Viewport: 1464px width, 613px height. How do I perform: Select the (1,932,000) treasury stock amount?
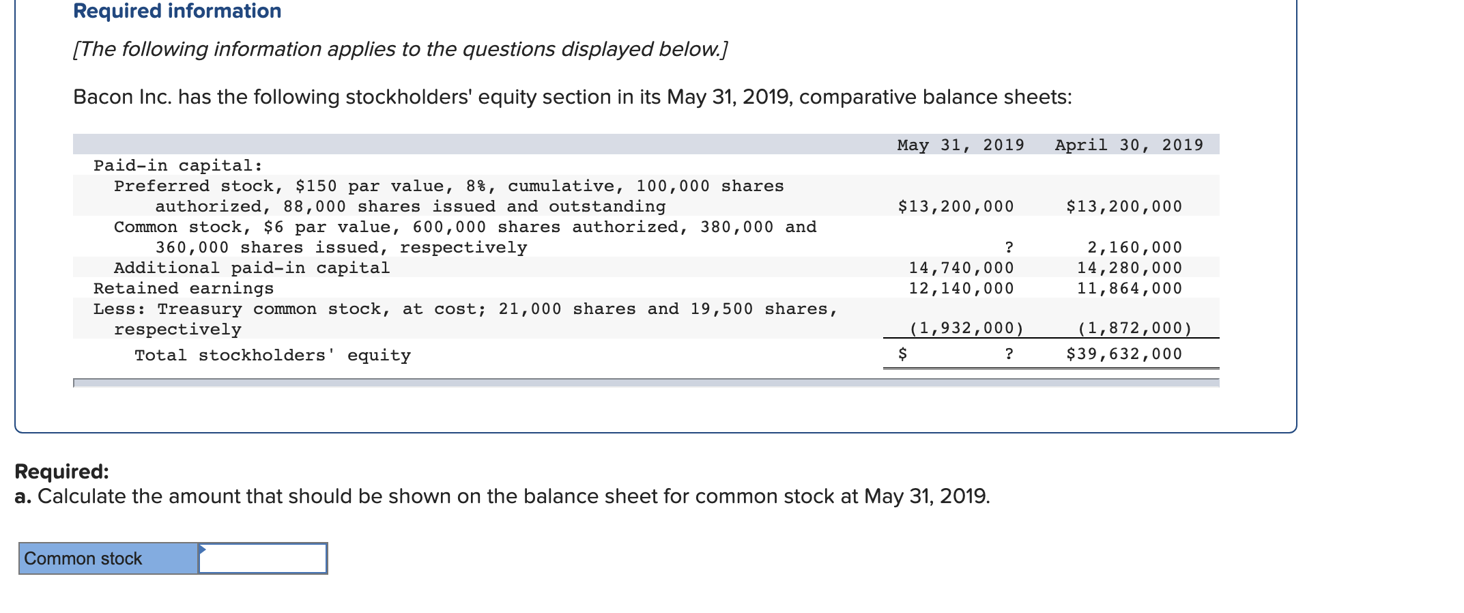tap(966, 328)
